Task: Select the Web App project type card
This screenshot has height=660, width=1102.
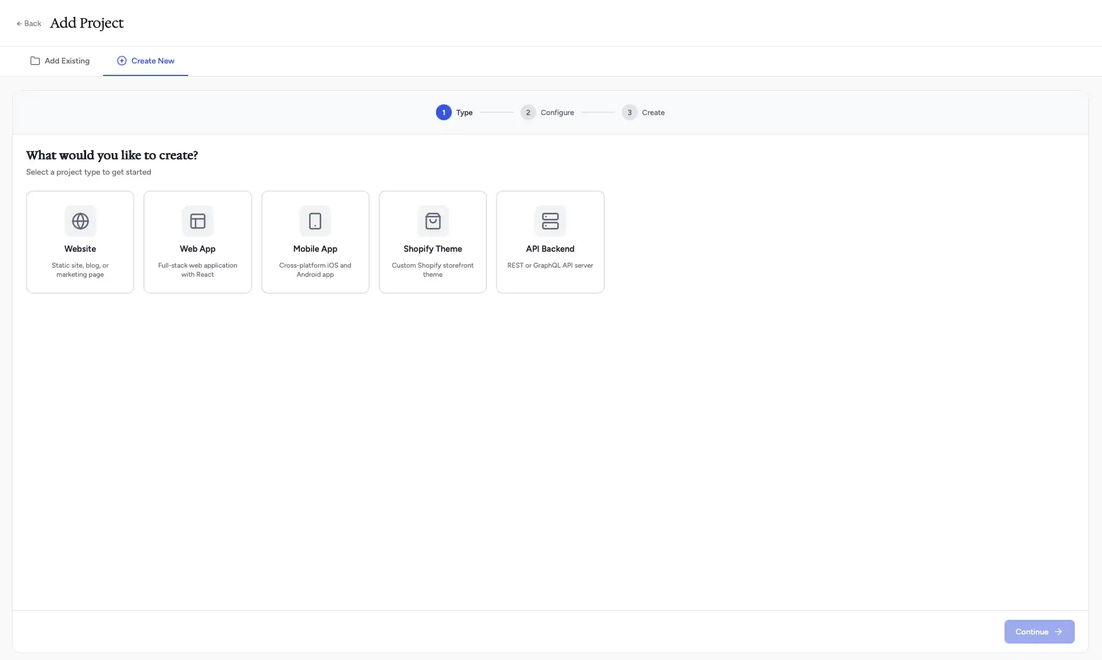Action: (197, 242)
